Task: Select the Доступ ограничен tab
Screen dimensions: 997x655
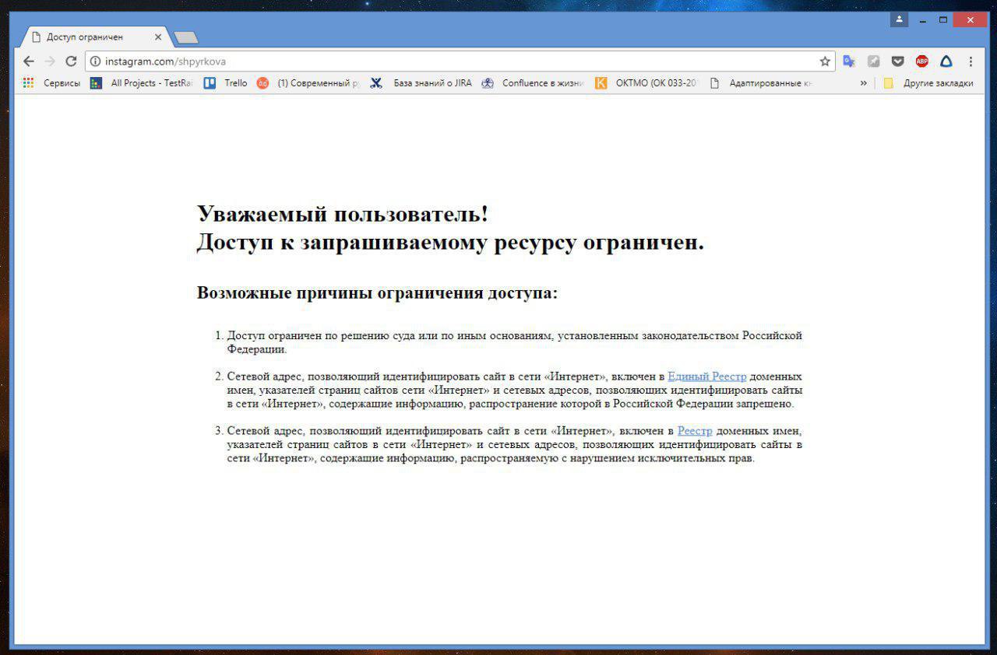Action: [95, 37]
